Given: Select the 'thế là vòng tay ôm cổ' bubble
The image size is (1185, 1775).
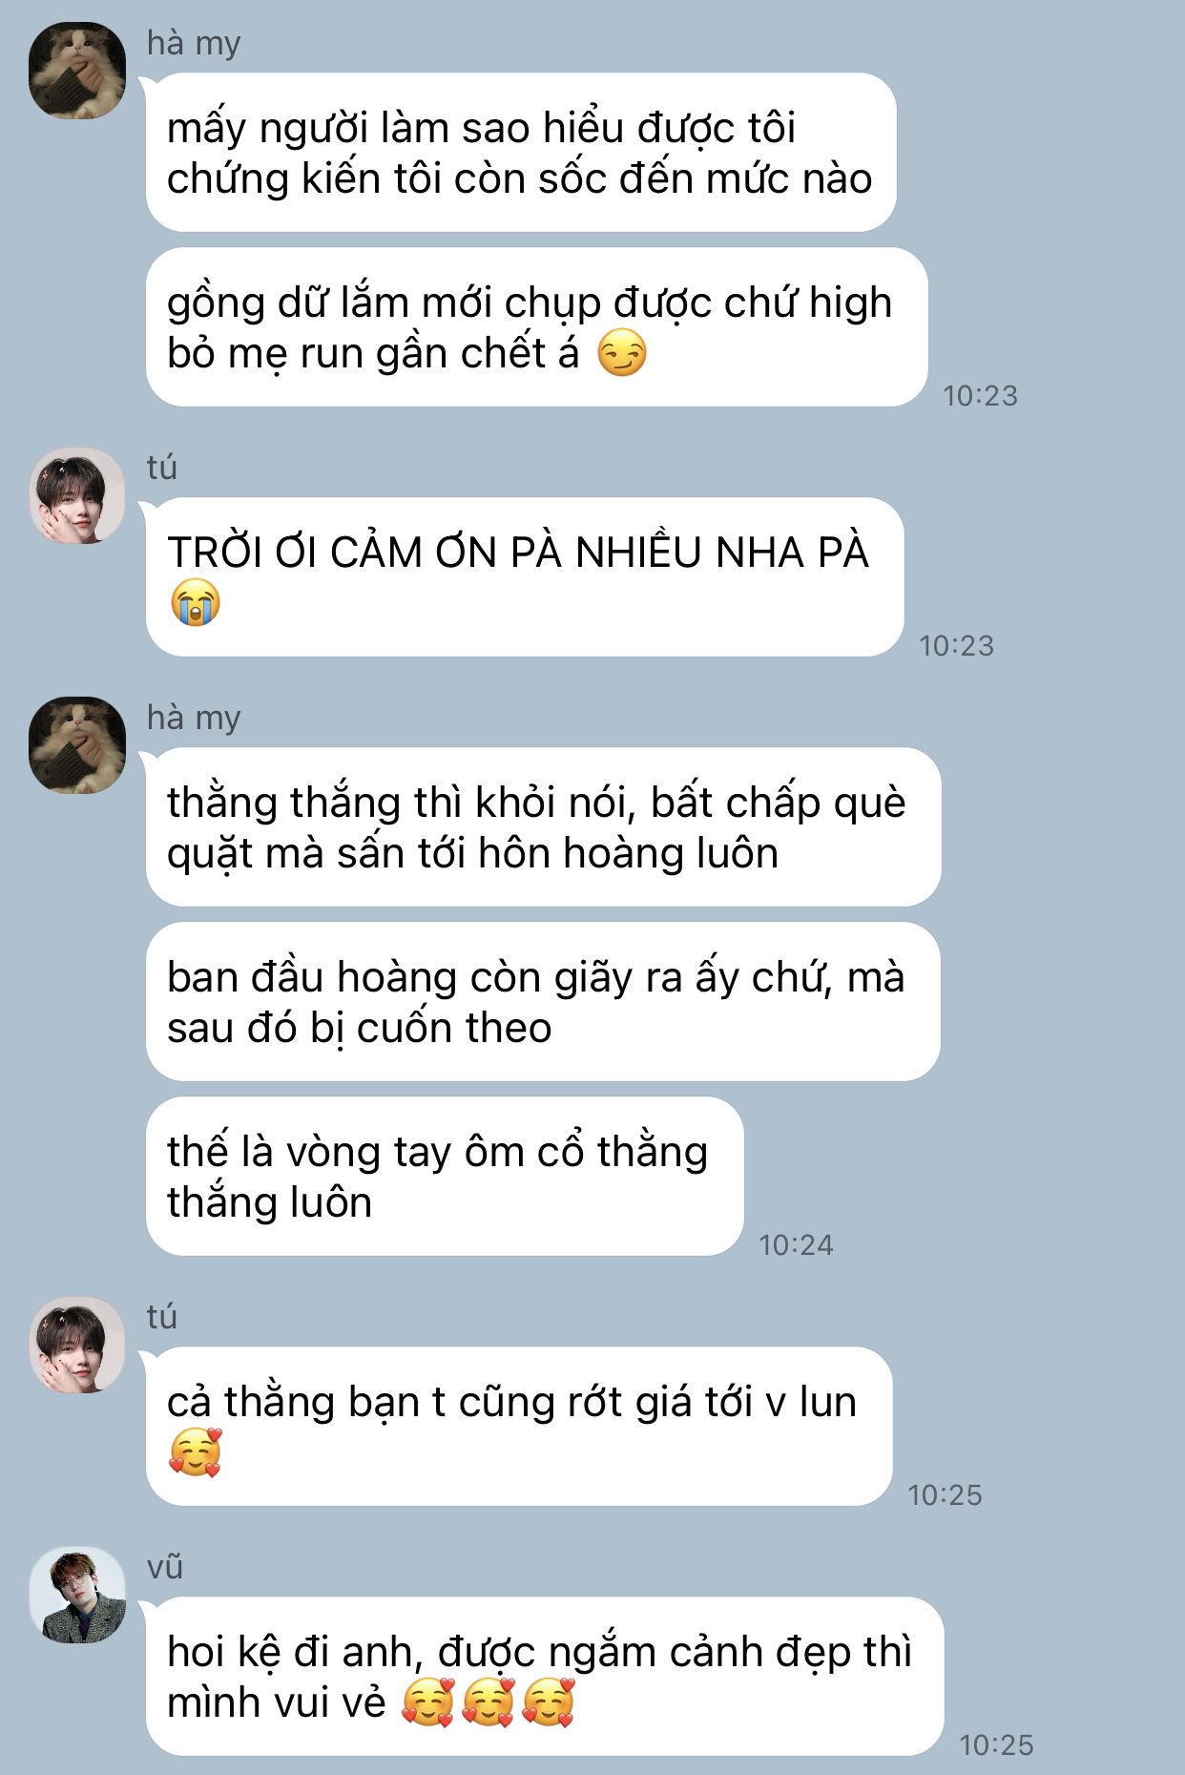Looking at the screenshot, I should 445,1177.
